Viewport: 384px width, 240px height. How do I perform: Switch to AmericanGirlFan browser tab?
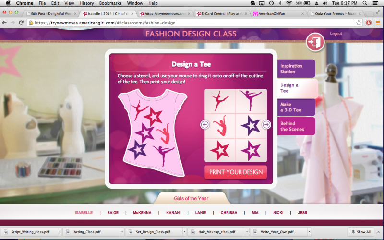point(279,14)
